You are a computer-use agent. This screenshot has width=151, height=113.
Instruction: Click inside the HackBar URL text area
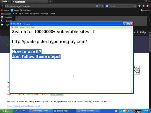click(81, 19)
